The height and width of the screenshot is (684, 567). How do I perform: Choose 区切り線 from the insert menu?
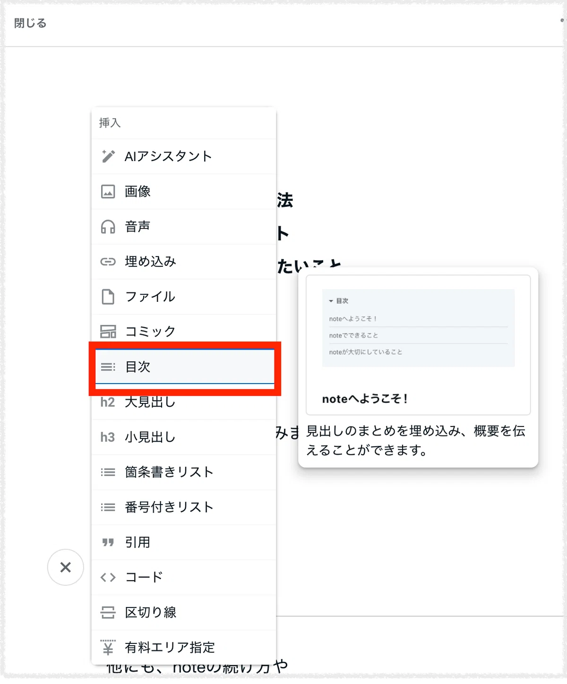pos(184,613)
